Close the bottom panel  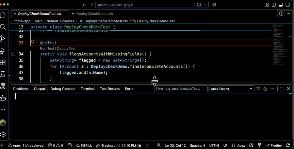pos(288,89)
